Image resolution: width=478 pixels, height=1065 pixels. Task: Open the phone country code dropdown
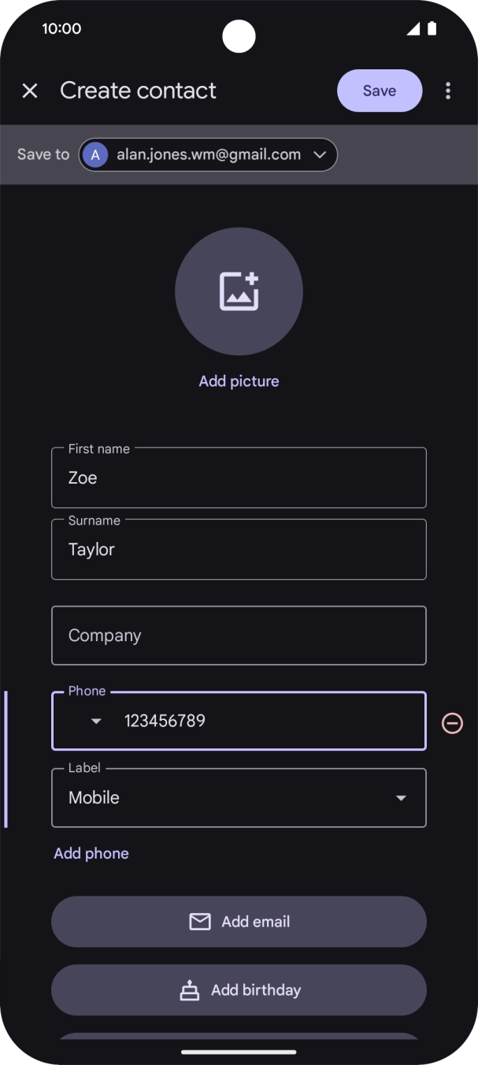[x=96, y=721]
